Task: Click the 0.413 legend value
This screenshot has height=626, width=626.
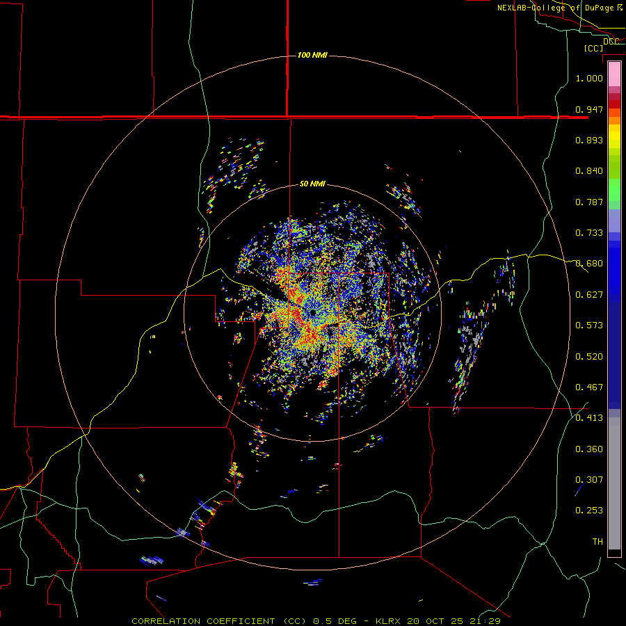Action: [x=589, y=418]
